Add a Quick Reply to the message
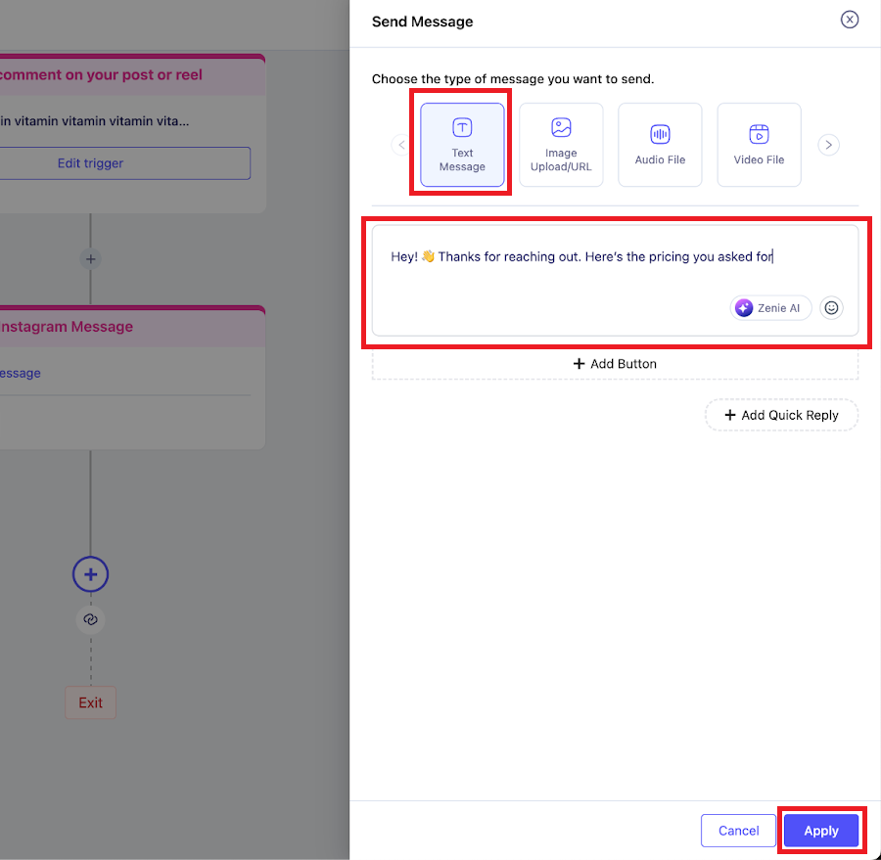The width and height of the screenshot is (881, 860). [781, 415]
